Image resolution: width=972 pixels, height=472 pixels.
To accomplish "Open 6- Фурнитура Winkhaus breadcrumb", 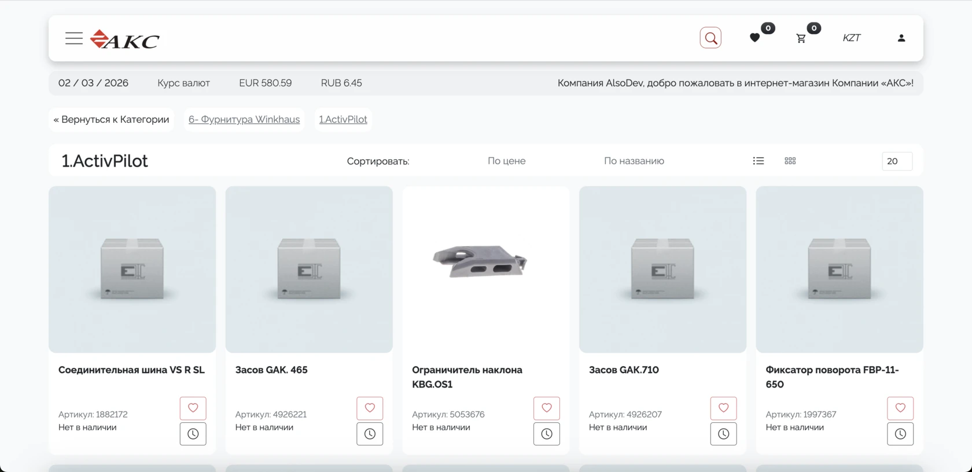I will tap(244, 119).
